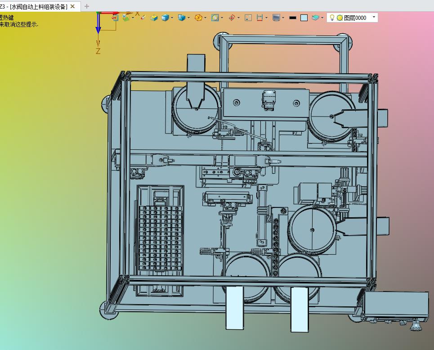Viewport: 434px width, 350px height.
Task: Expand the arrow beside the teal layers icon
Action: pyautogui.click(x=322, y=18)
